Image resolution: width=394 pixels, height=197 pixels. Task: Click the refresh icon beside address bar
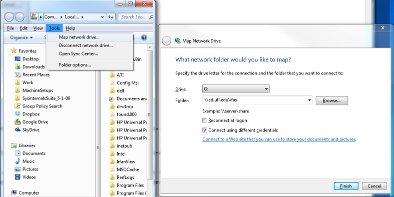tap(111, 17)
